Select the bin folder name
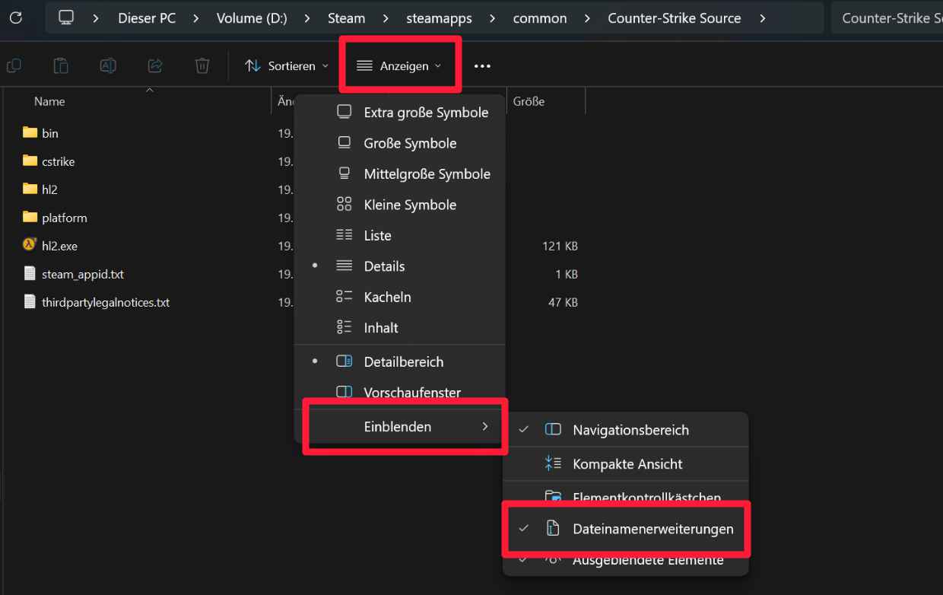This screenshot has width=943, height=595. [50, 133]
